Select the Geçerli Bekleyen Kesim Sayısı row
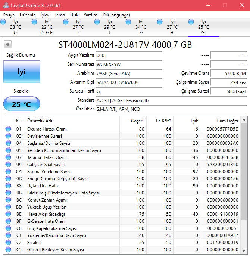 tap(122, 249)
